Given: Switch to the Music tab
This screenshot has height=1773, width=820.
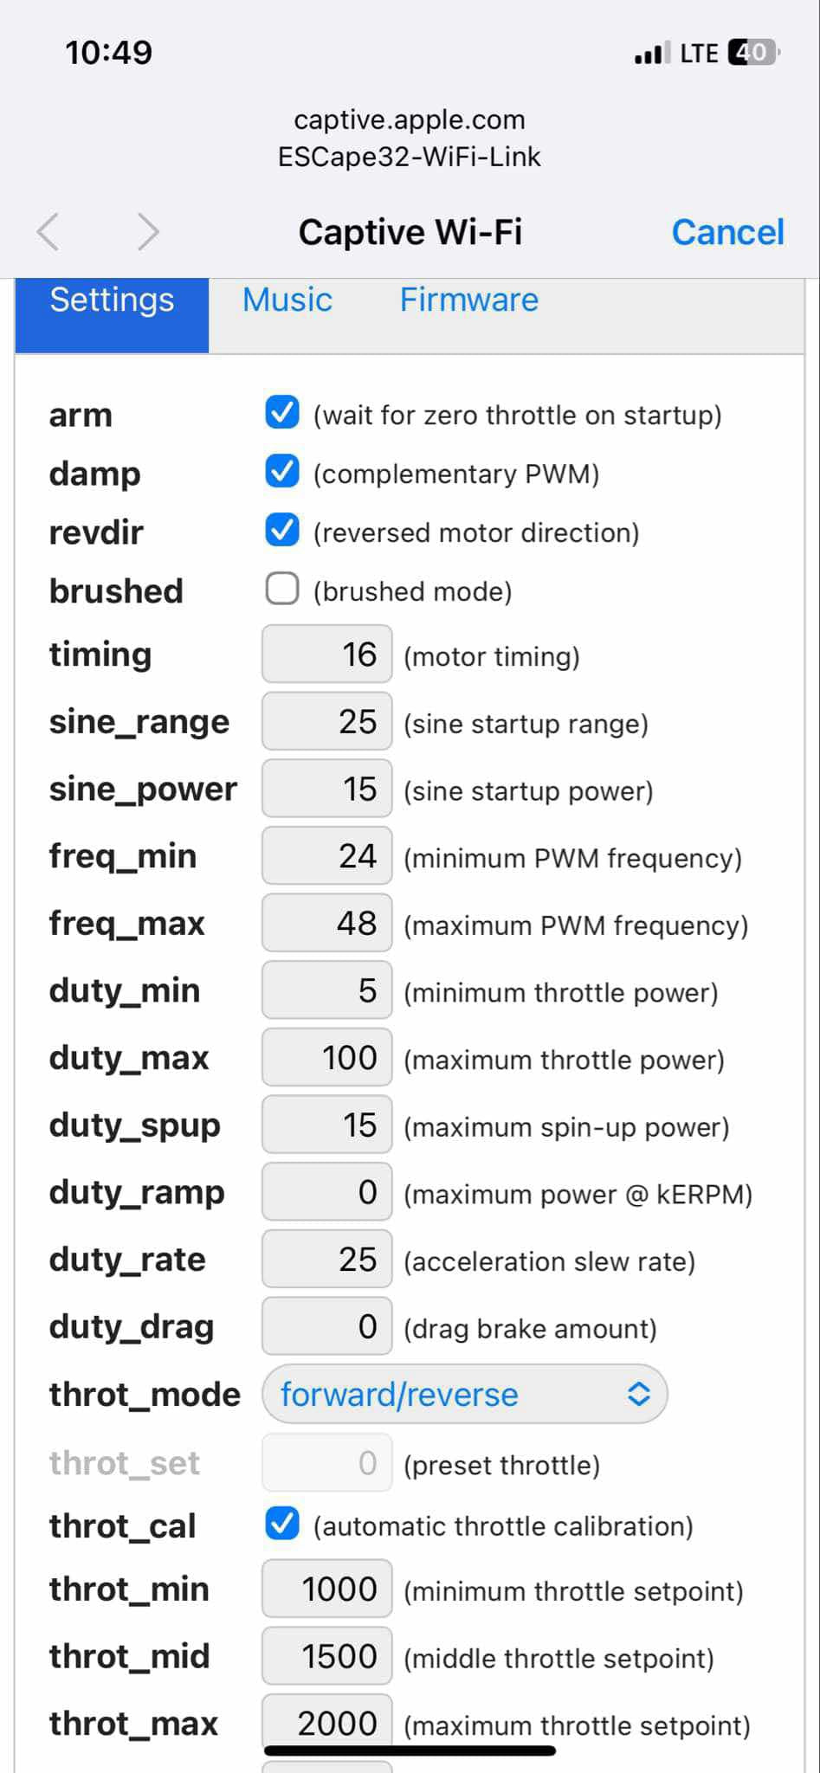Looking at the screenshot, I should click(x=287, y=300).
